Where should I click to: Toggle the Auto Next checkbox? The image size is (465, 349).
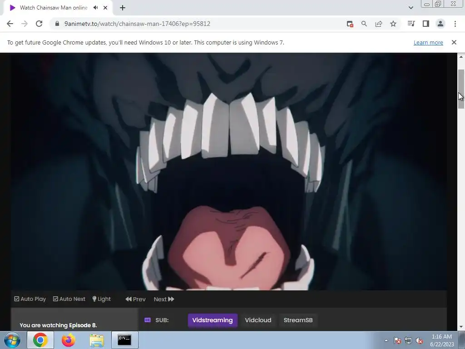point(69,299)
